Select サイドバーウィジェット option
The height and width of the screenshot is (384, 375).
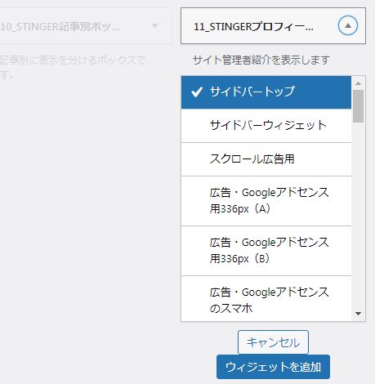point(266,126)
